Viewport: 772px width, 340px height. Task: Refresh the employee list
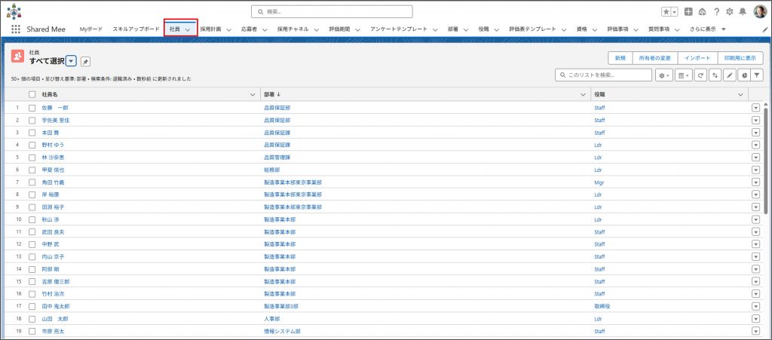click(700, 75)
